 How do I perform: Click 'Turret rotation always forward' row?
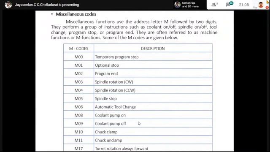click(138, 148)
